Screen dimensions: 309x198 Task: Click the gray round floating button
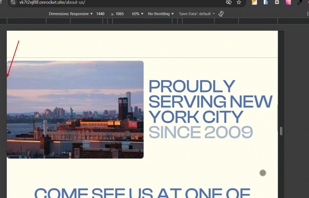[263, 173]
